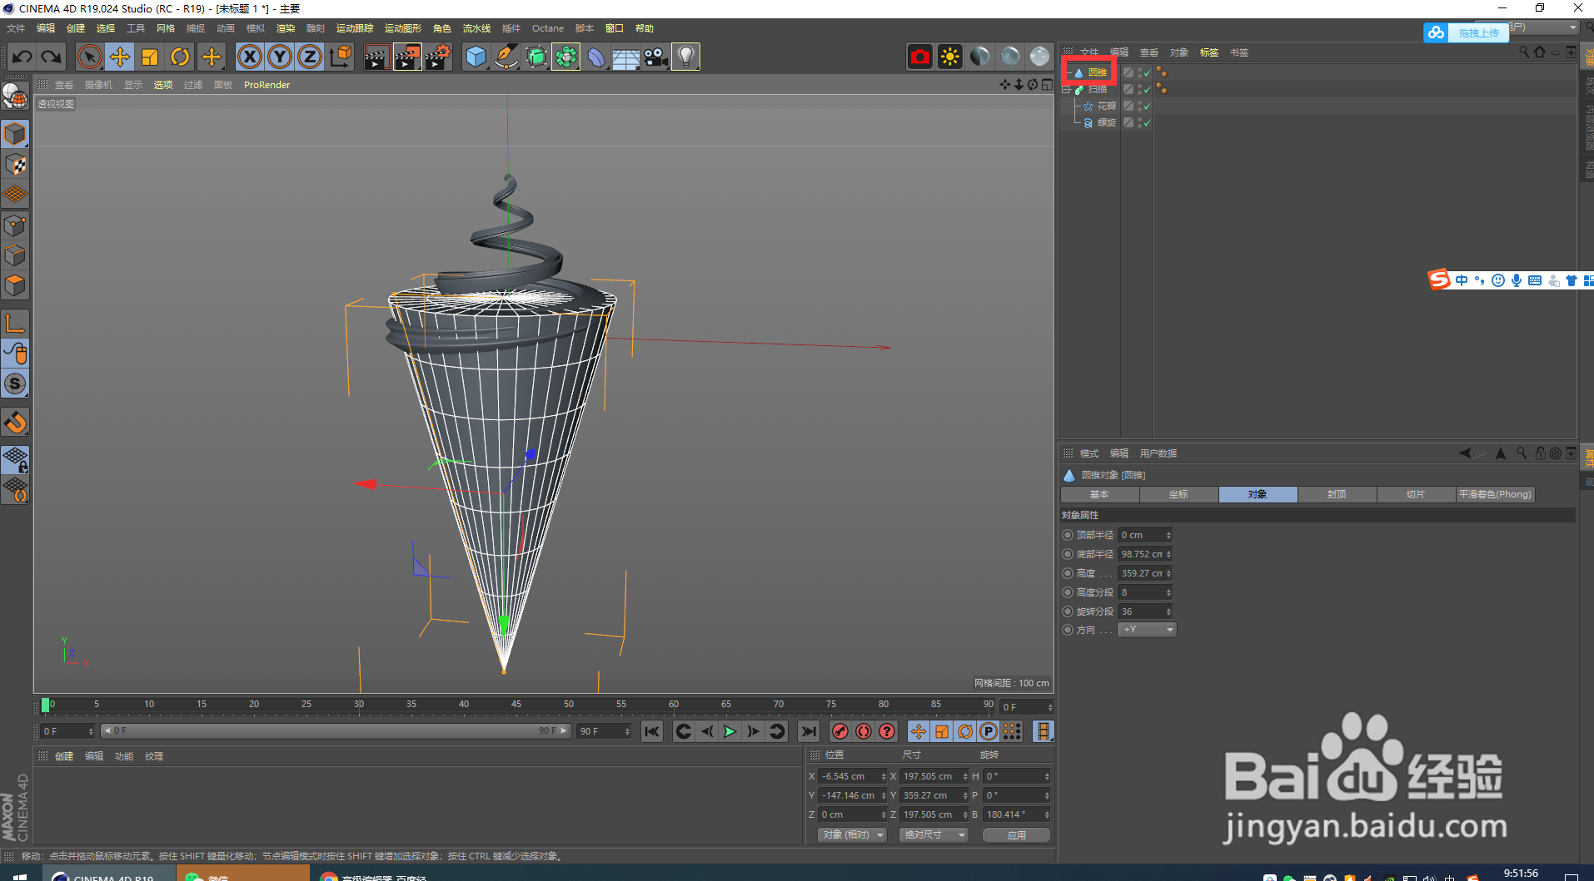1594x881 pixels.
Task: Toggle the 螺旋 visibility dots
Action: point(1139,122)
